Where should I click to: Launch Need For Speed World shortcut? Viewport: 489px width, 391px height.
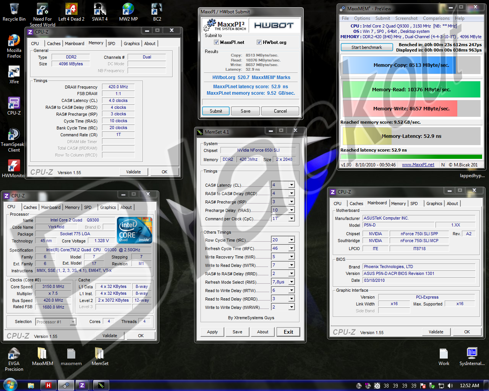(x=42, y=15)
